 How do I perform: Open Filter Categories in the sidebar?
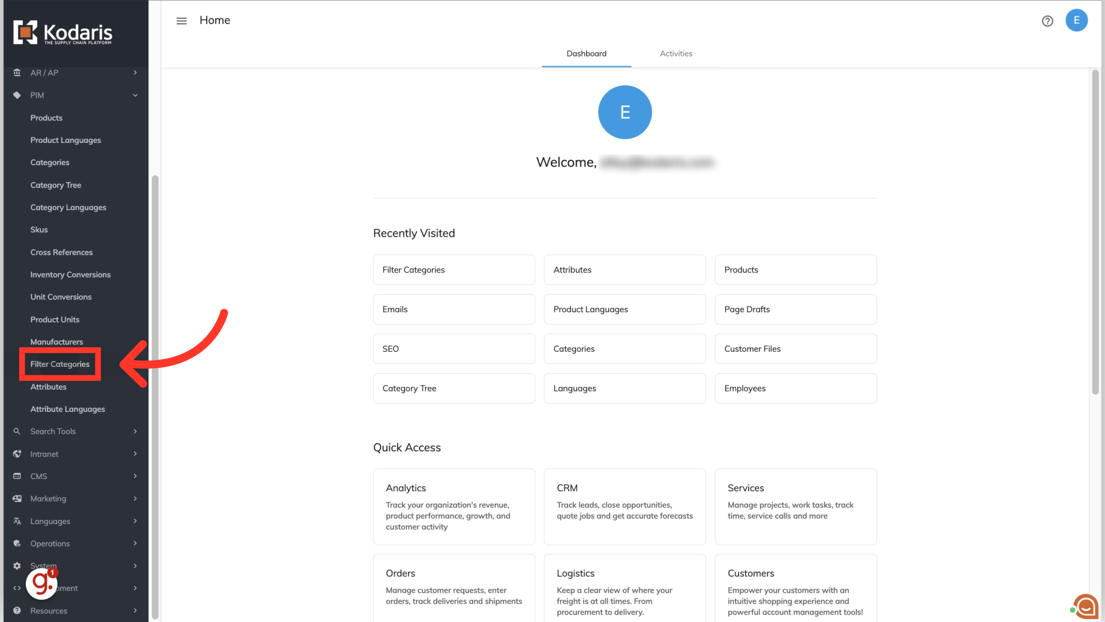(60, 364)
